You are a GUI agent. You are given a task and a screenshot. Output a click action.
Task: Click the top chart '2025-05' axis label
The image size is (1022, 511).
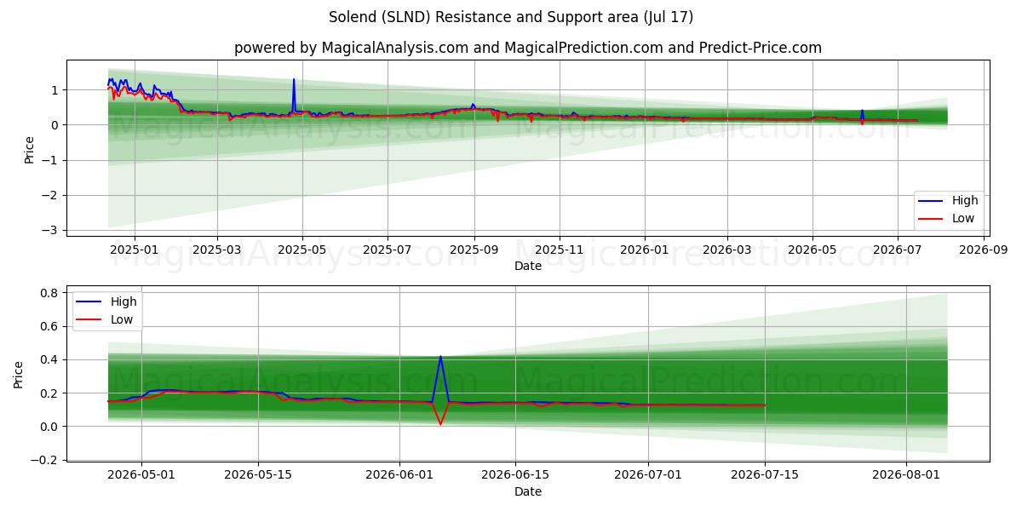[302, 250]
